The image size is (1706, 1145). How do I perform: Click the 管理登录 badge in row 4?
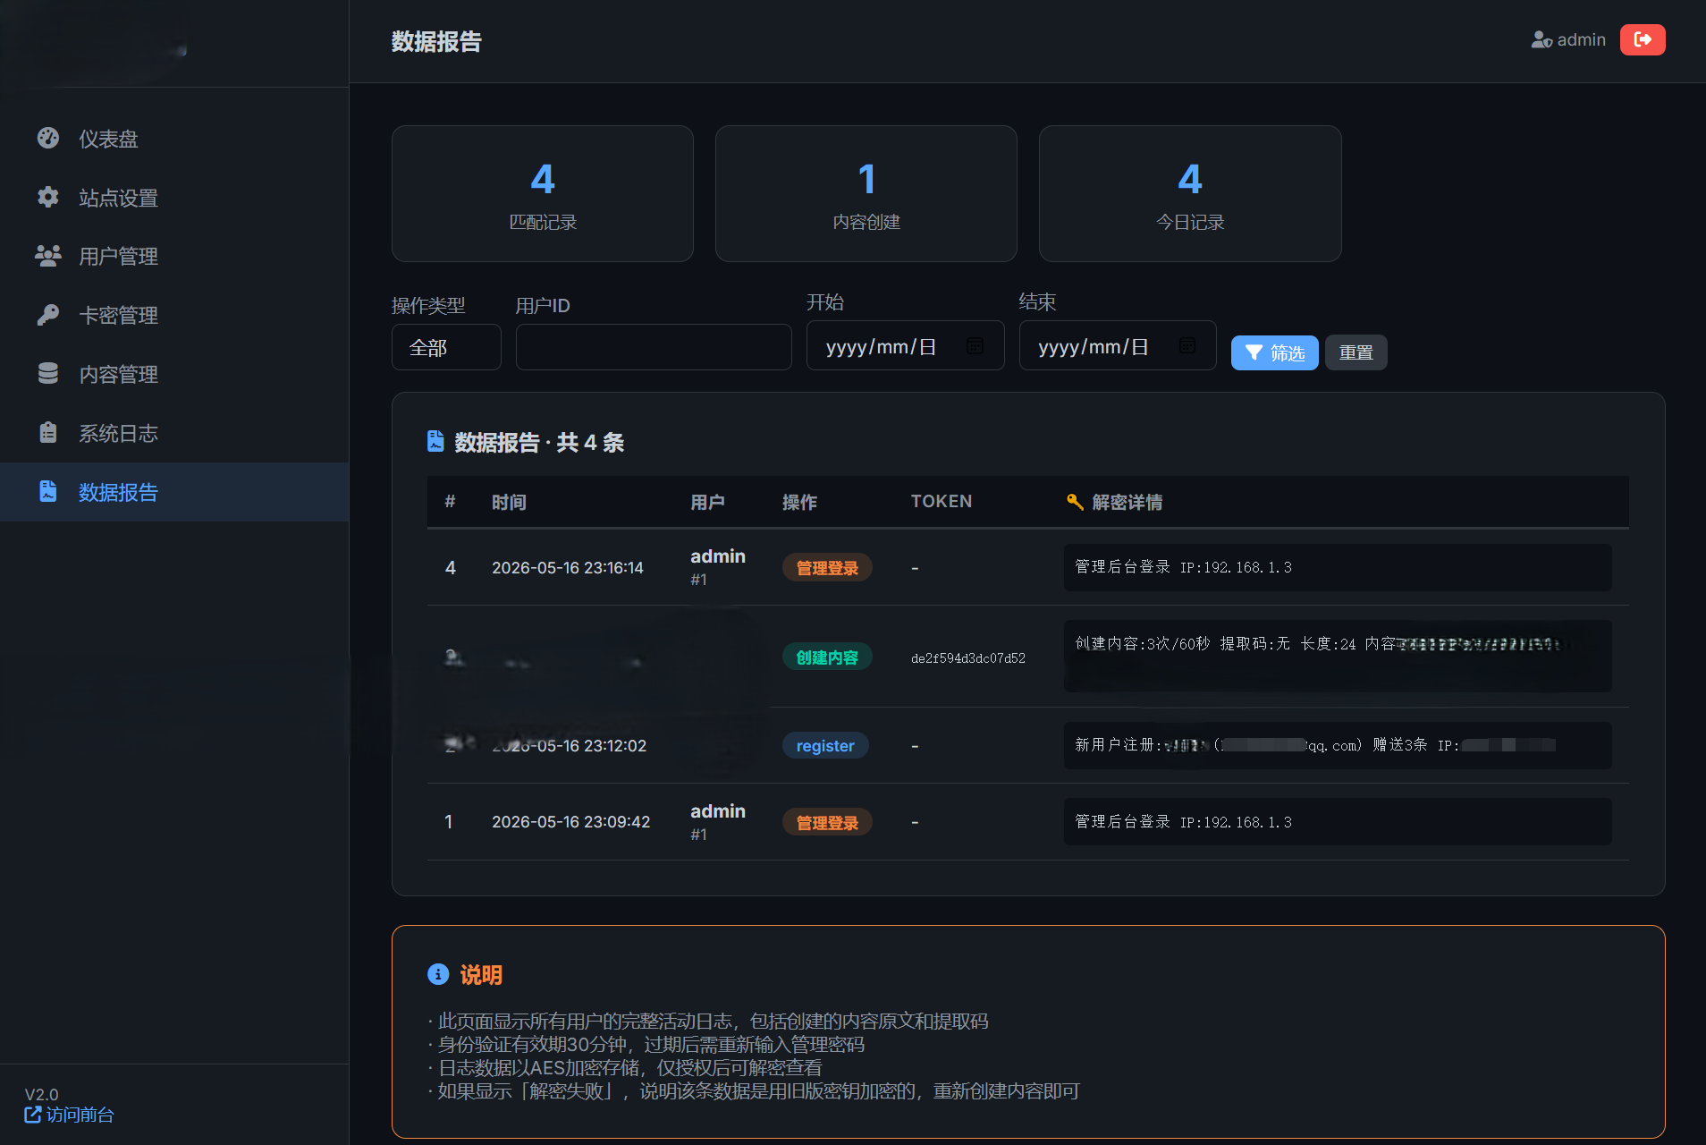(x=827, y=568)
